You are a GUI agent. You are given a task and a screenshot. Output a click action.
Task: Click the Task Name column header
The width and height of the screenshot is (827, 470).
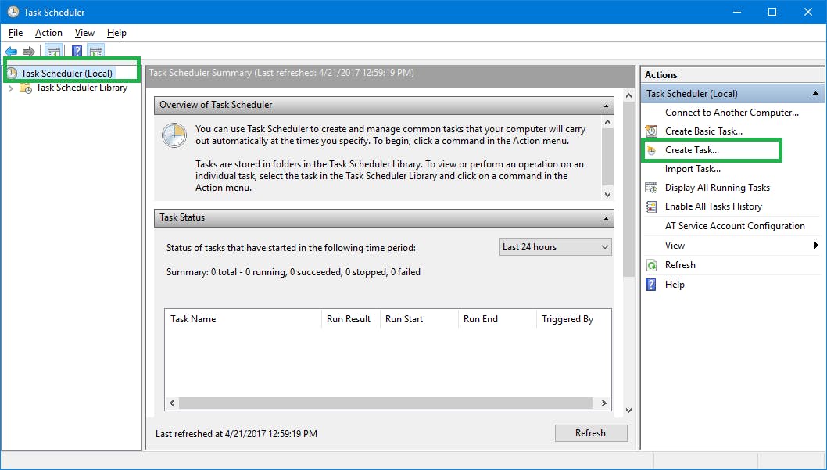click(x=243, y=319)
